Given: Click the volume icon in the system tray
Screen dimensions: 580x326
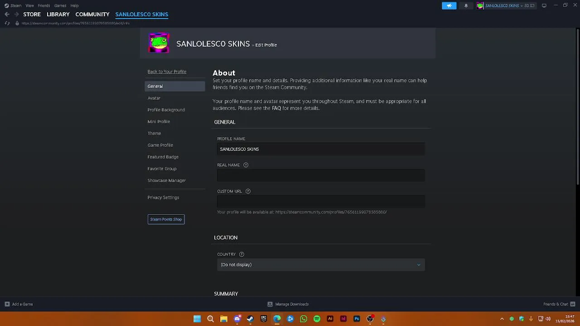Looking at the screenshot, I should point(548,319).
